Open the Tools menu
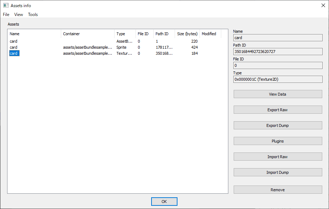This screenshot has width=329, height=209. click(x=33, y=15)
